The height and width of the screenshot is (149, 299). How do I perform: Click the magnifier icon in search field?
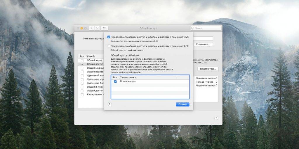[x=193, y=28]
